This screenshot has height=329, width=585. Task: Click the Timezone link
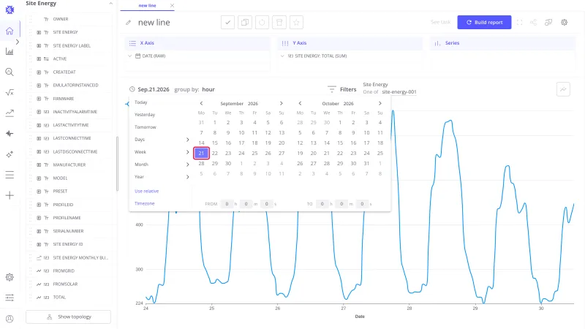pos(144,204)
